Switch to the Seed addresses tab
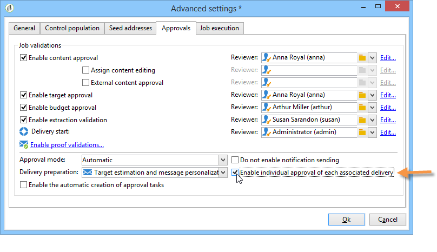 coord(130,28)
